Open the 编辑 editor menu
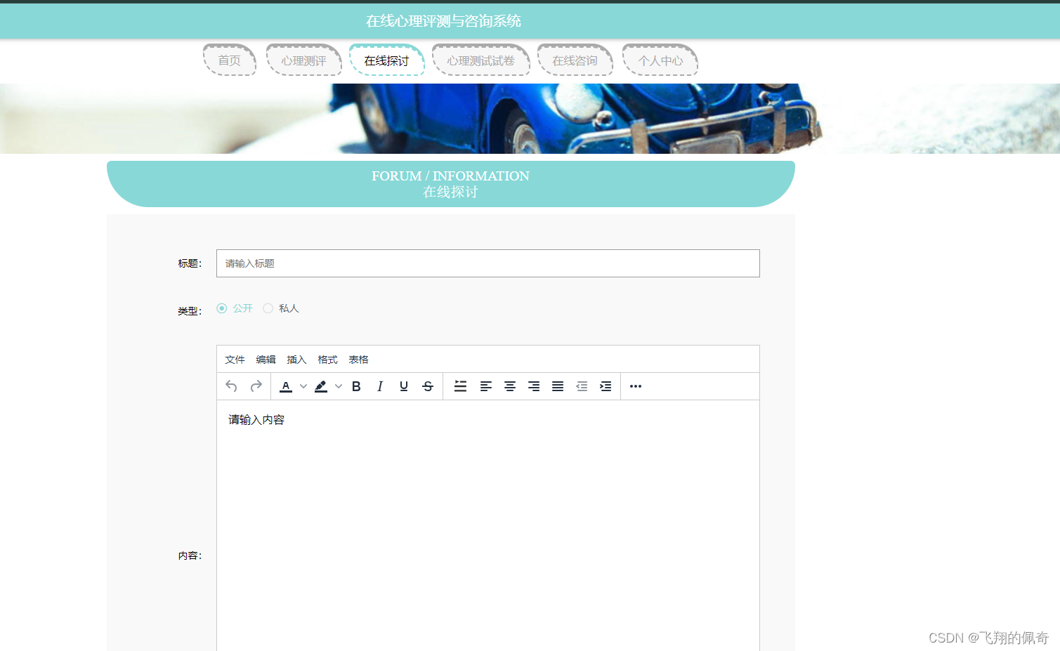The width and height of the screenshot is (1060, 651). point(266,360)
